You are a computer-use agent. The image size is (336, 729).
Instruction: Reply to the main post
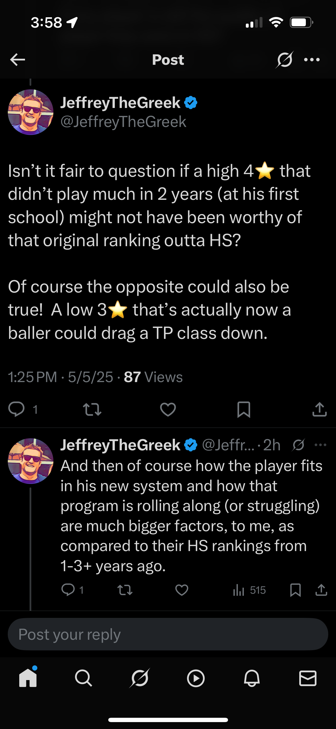click(x=16, y=409)
